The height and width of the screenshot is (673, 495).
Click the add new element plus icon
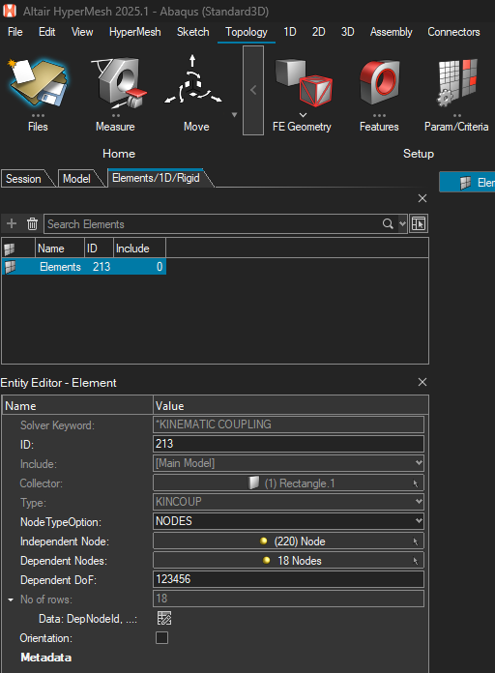12,223
